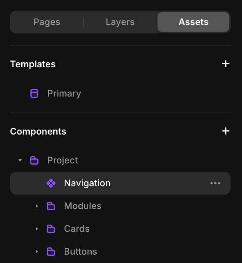Click the Navigation component icon
The image size is (242, 263).
pos(51,183)
